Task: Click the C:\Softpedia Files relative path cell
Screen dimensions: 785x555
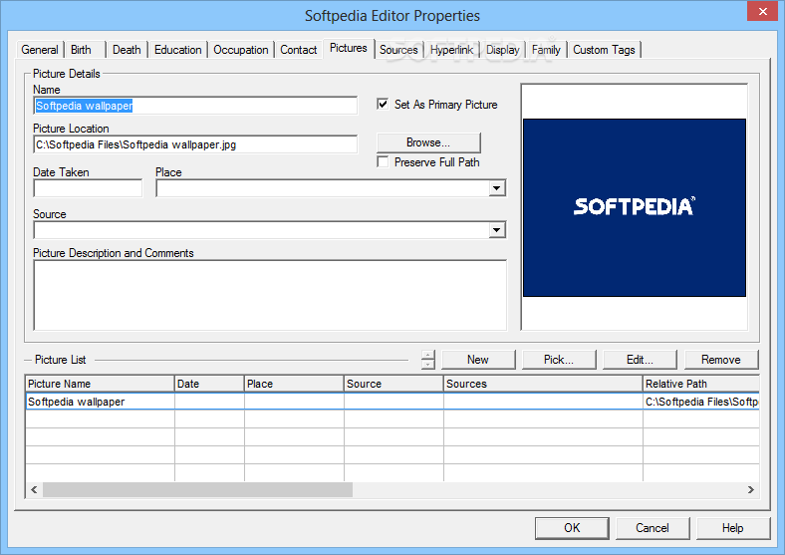Action: (701, 402)
